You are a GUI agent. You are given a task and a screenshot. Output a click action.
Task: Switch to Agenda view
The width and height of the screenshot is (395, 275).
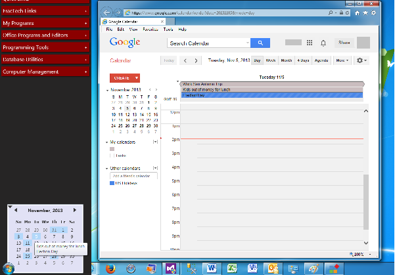click(x=321, y=60)
